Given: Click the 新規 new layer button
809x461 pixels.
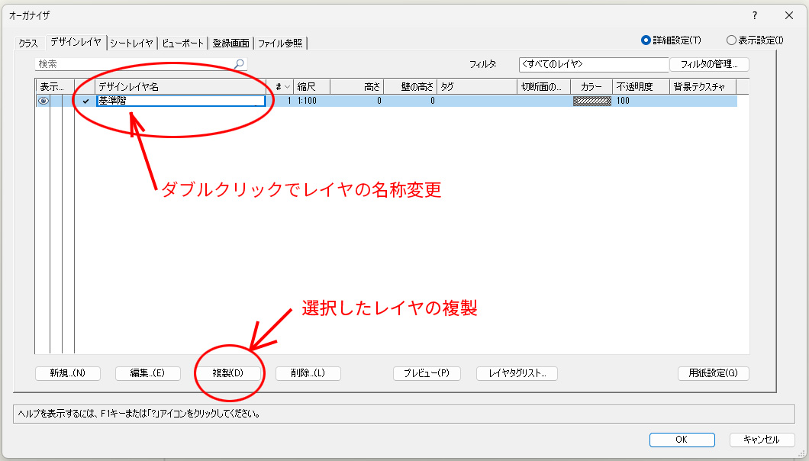Looking at the screenshot, I should pos(68,373).
